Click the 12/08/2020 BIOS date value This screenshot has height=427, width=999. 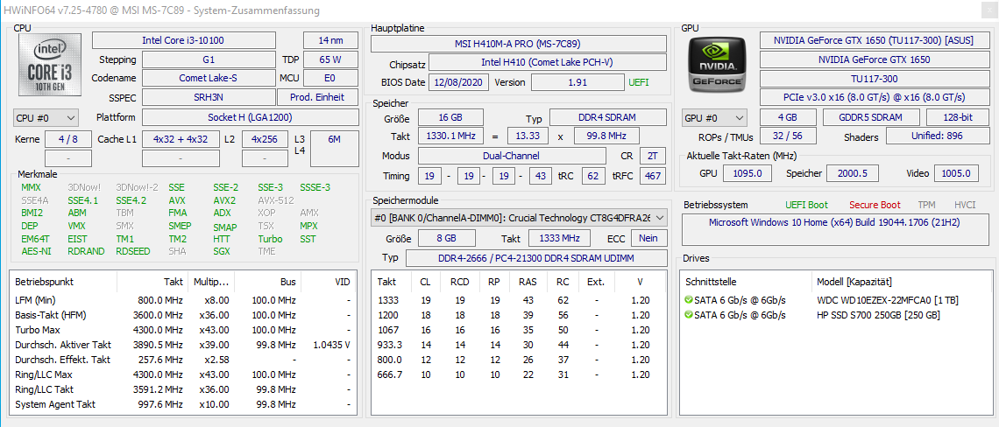[x=459, y=82]
